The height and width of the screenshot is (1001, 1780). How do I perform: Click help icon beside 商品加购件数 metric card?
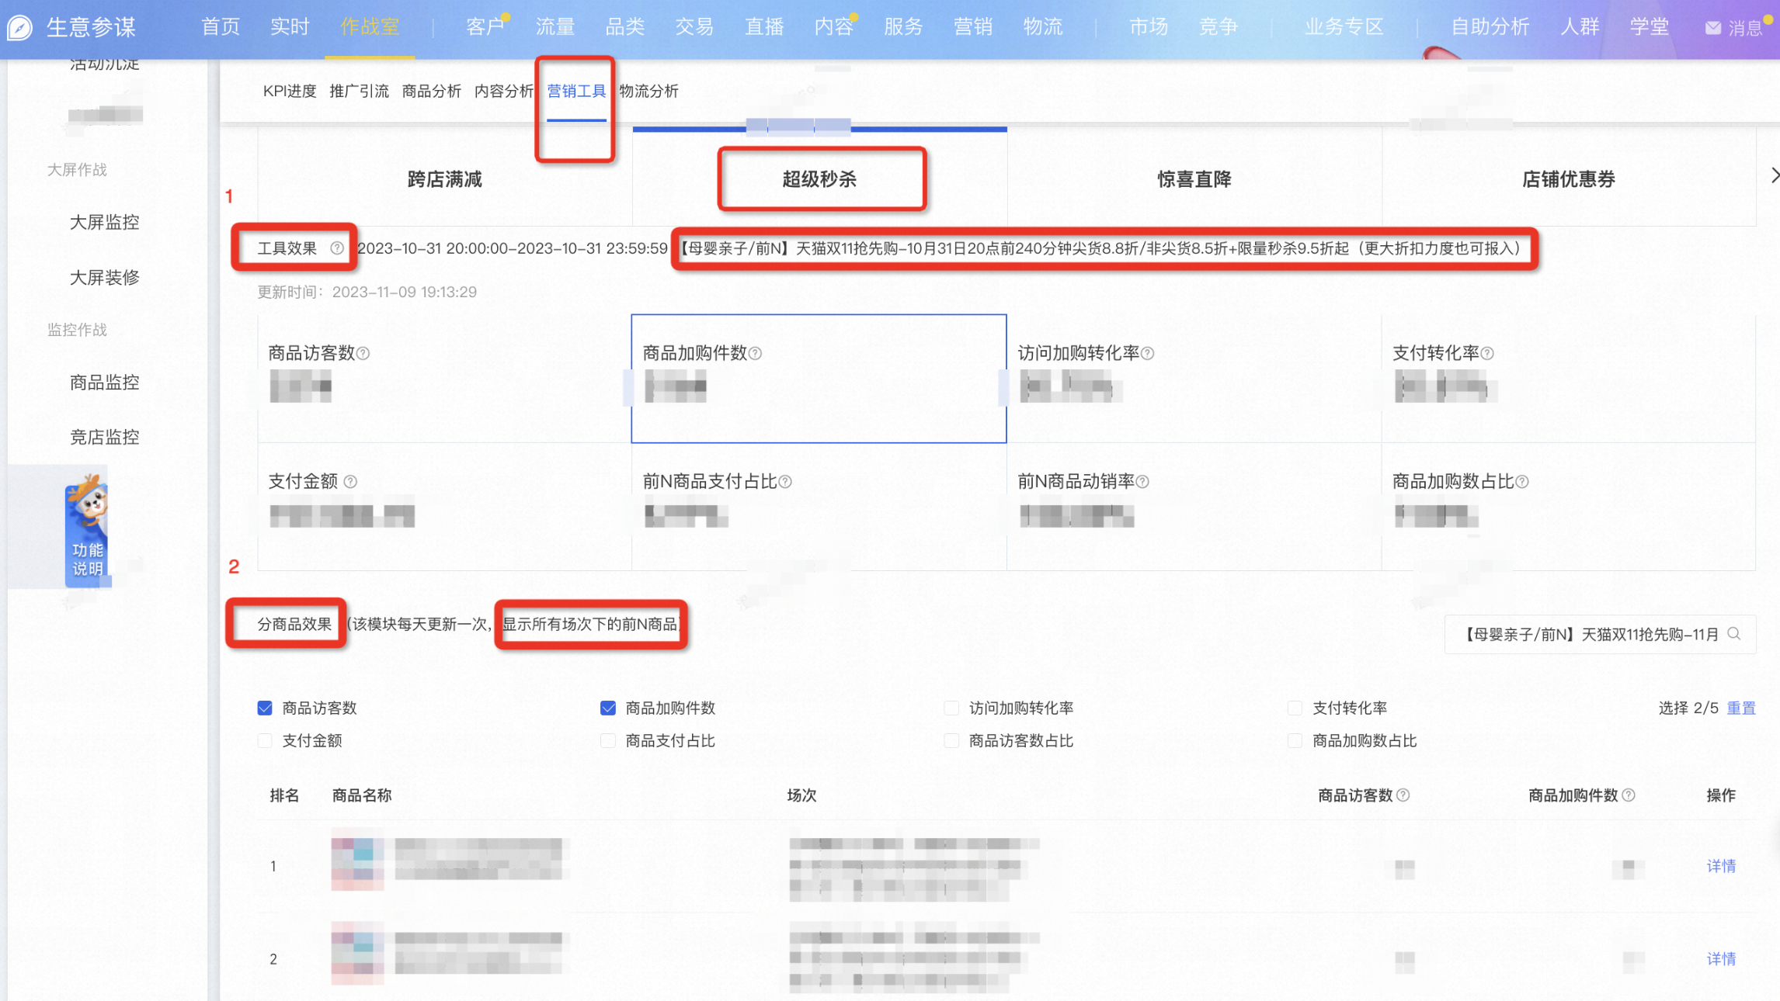click(756, 354)
